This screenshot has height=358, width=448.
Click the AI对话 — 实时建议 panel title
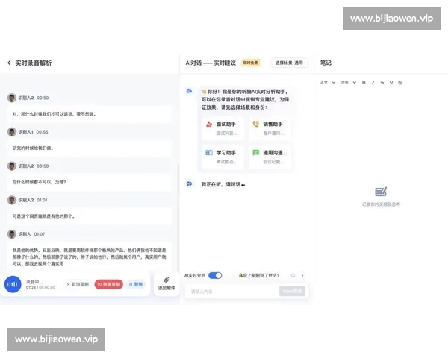click(x=211, y=63)
